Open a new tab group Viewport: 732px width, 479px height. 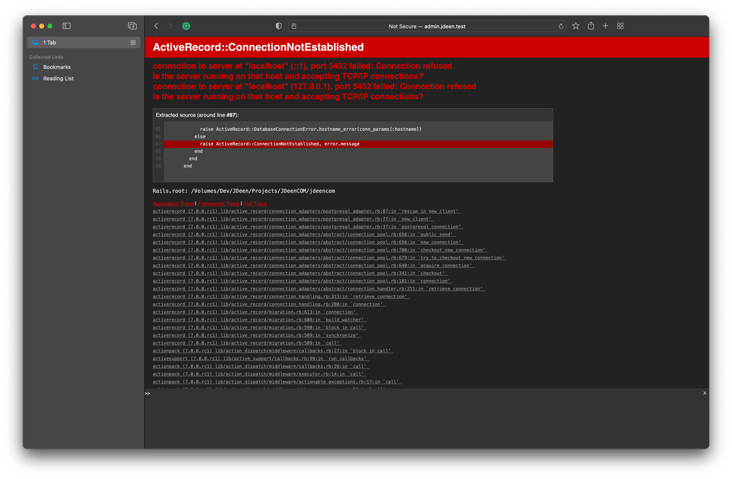(132, 26)
